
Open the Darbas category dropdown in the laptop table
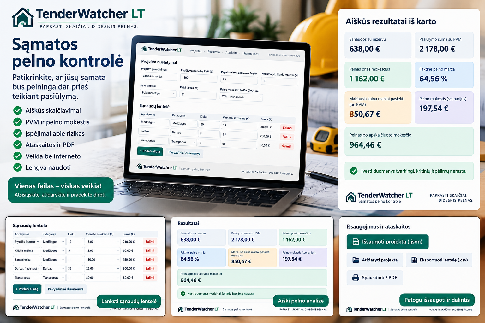(183, 132)
